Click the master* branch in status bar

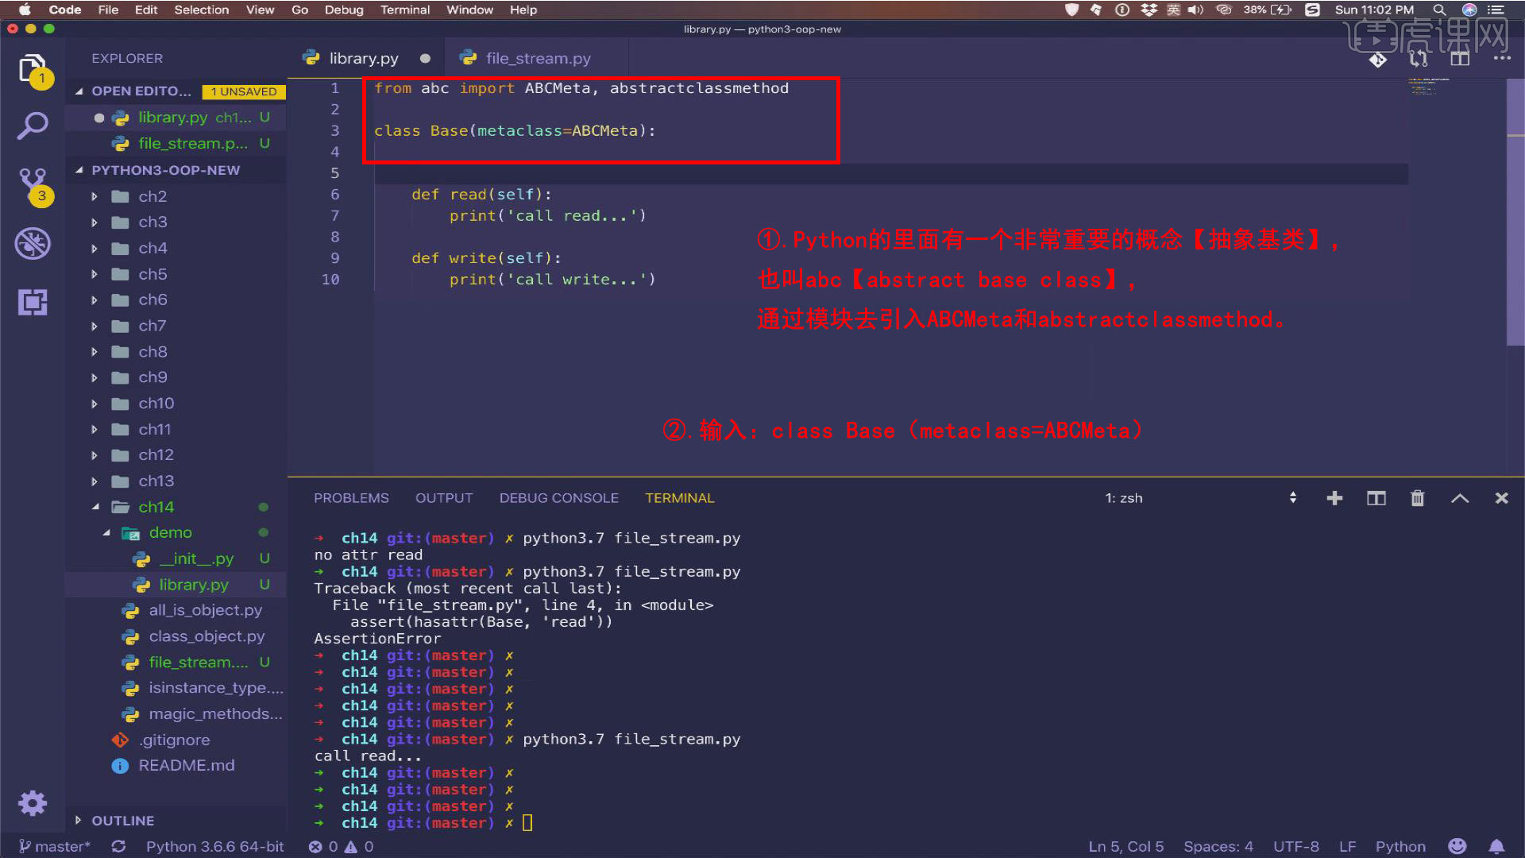click(55, 846)
